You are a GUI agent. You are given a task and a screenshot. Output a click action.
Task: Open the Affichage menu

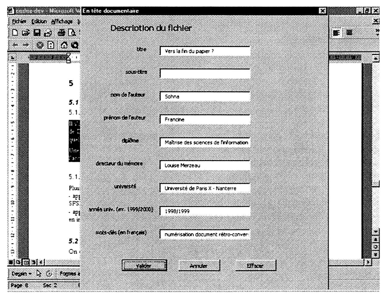[x=62, y=21]
